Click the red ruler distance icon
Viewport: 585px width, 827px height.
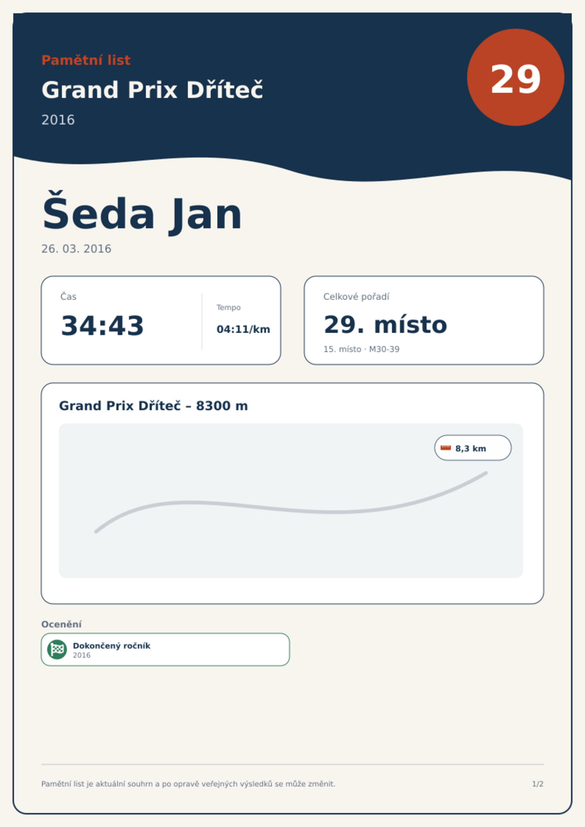[x=446, y=448]
